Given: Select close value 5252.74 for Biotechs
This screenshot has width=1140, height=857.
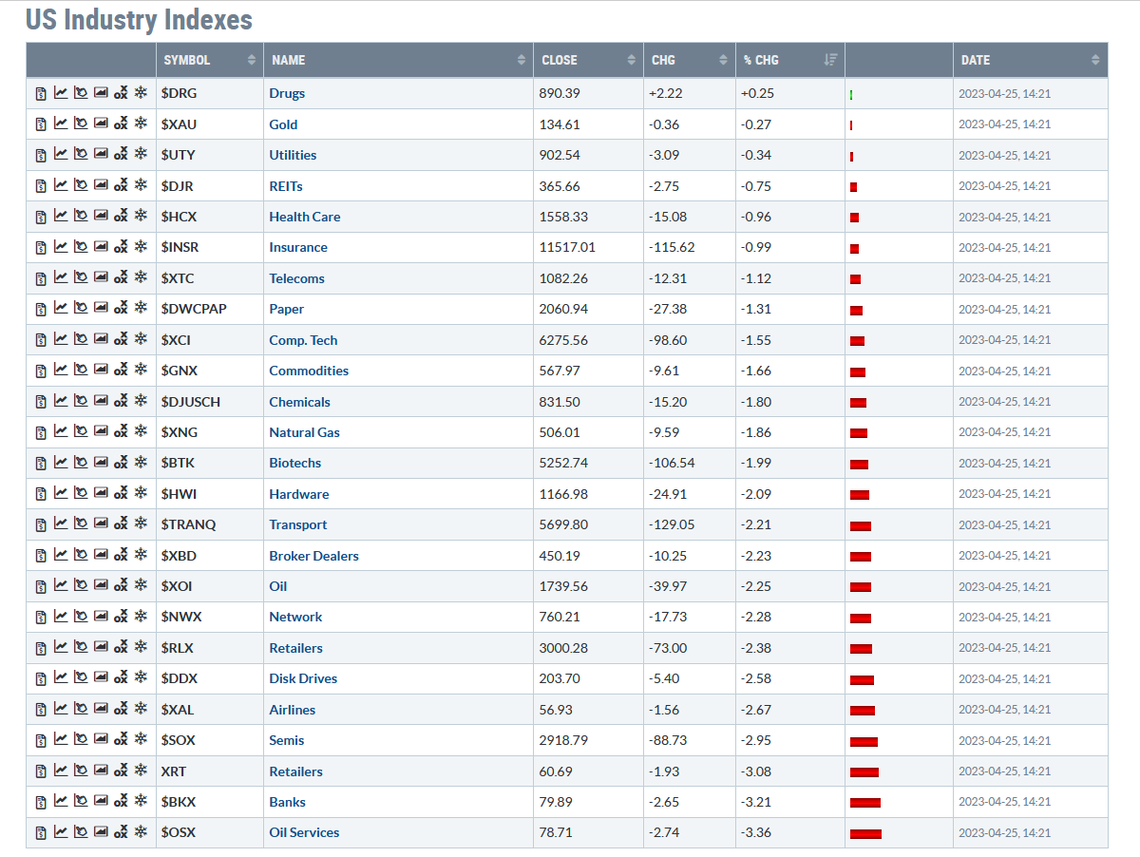Looking at the screenshot, I should tap(563, 463).
